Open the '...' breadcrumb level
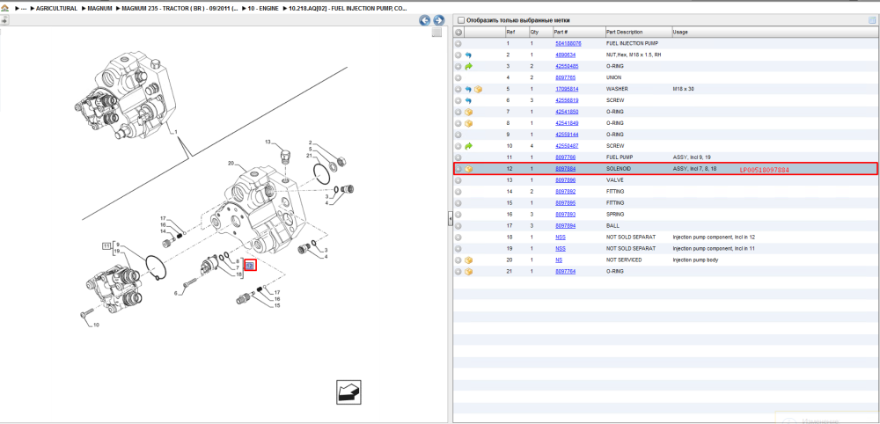 pos(24,10)
